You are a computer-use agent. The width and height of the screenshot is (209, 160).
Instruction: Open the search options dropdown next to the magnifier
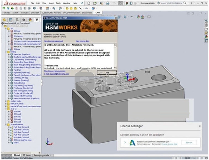pos(188,3)
